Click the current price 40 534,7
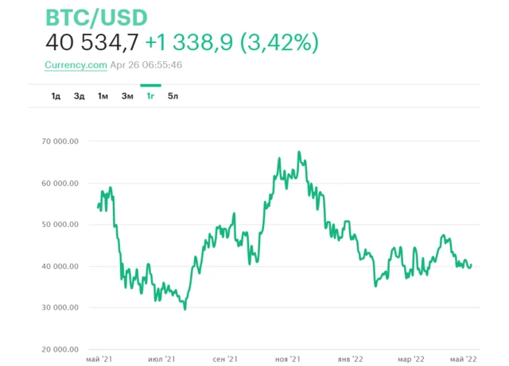This screenshot has height=366, width=509. coord(92,43)
